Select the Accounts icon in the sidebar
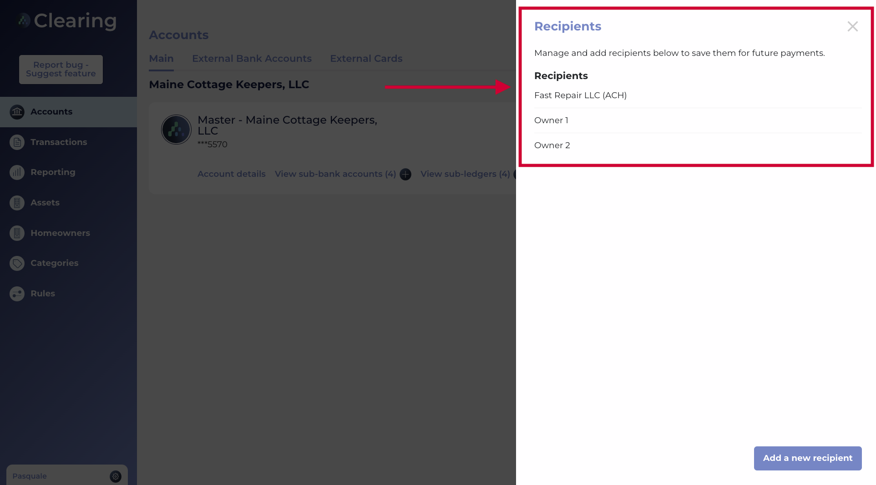The height and width of the screenshot is (485, 876). click(17, 112)
